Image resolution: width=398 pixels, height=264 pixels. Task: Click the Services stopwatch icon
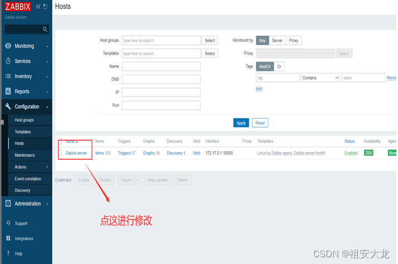tap(8, 61)
